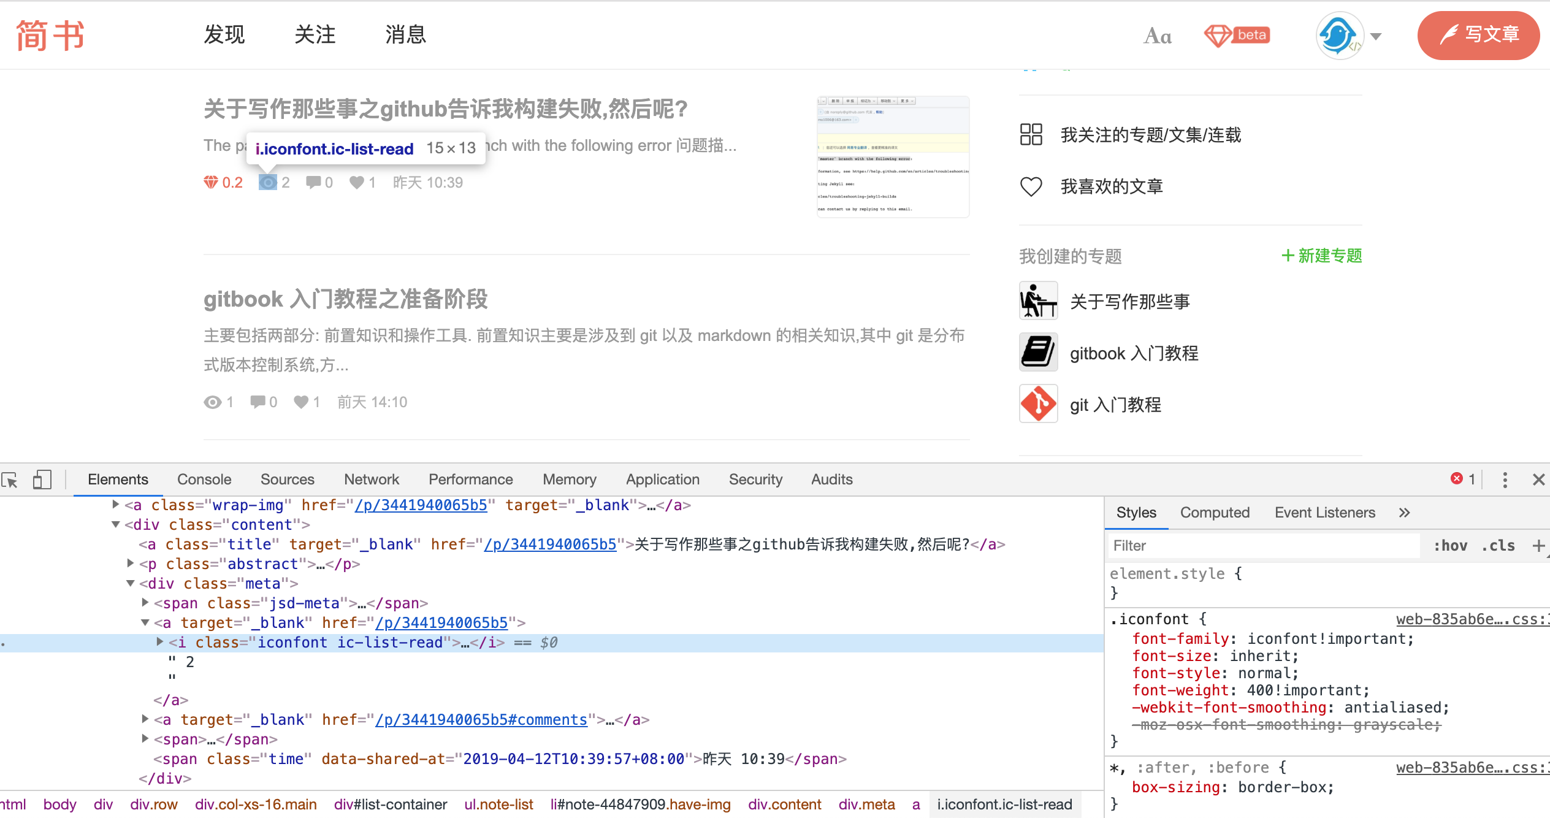Click the grid icon for 我关注的专题/文集/连载
The height and width of the screenshot is (818, 1550).
coord(1031,134)
